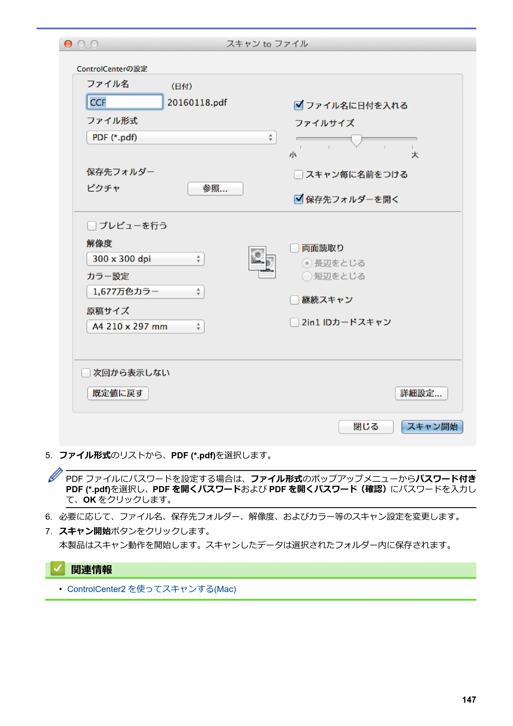Image resolution: width=513 pixels, height=726 pixels.
Task: Uncheck 保存先フォルダーを開く checkbox
Action: [298, 199]
